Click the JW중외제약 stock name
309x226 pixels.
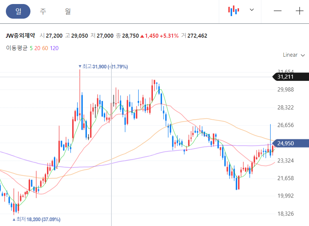20,35
